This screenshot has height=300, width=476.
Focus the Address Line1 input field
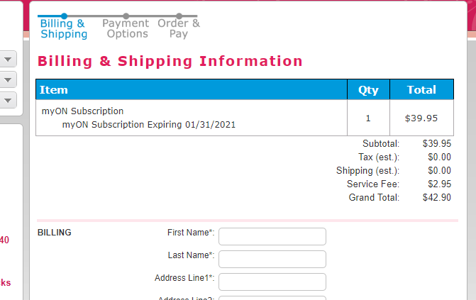point(272,282)
